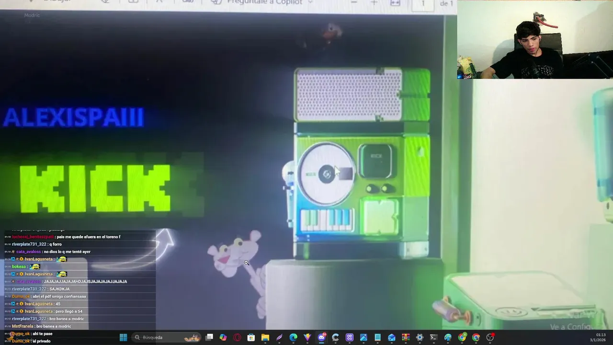Open the last taskbar icon with red dot
The image size is (613, 345).
[x=490, y=337]
